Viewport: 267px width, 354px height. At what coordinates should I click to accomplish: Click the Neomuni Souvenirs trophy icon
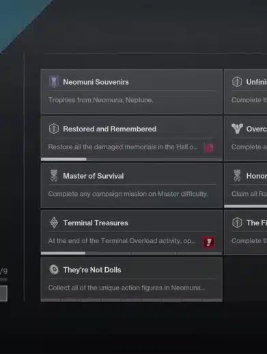[x=54, y=81]
